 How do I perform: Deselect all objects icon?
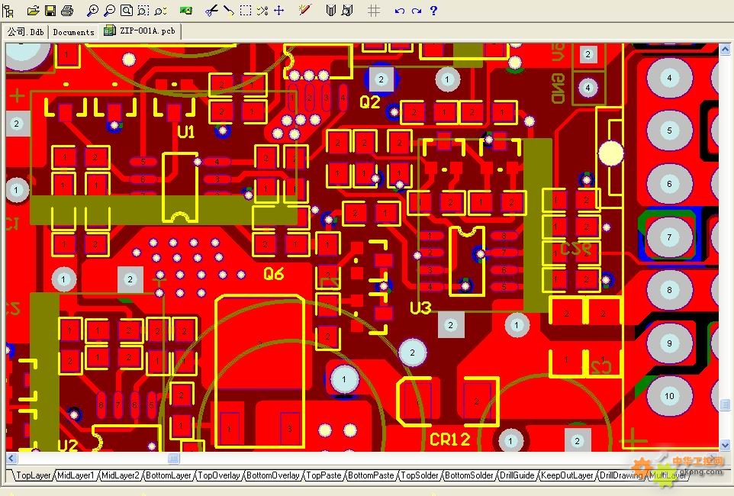pyautogui.click(x=262, y=11)
